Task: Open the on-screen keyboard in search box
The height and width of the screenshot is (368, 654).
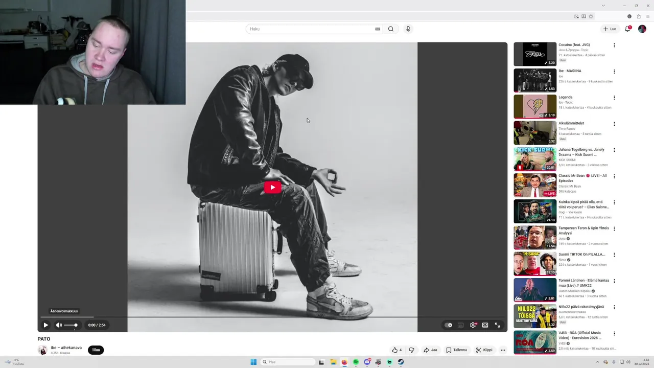Action: coord(378,29)
